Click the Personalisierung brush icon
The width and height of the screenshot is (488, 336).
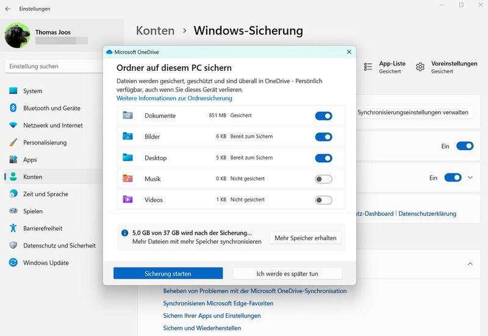click(13, 142)
